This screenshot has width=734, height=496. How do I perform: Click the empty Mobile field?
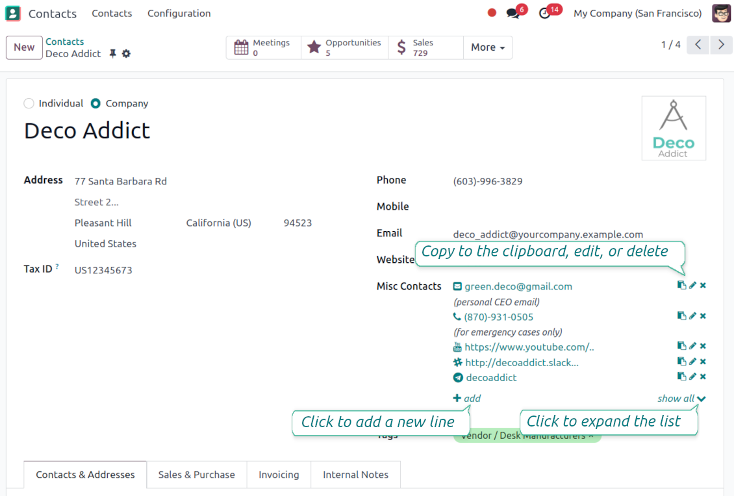(579, 207)
